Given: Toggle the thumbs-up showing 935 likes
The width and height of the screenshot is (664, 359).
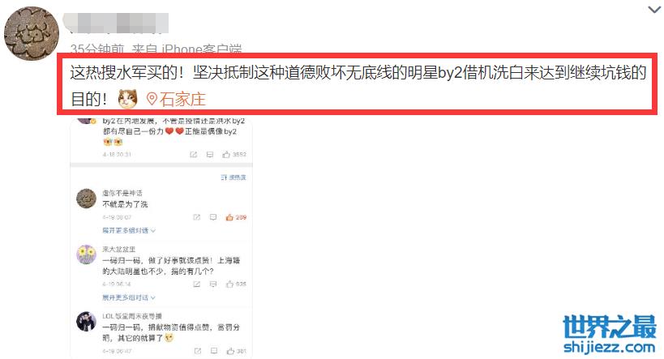Looking at the screenshot, I should tap(229, 284).
